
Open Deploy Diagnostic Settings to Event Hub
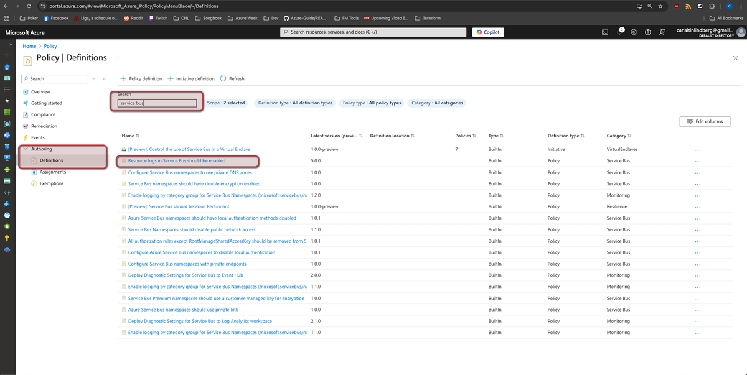coord(186,275)
